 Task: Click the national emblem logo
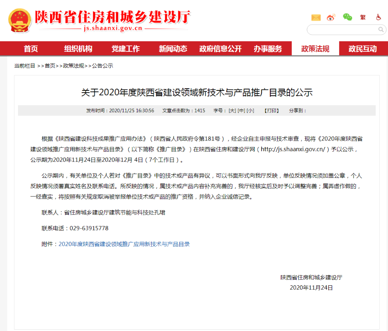tap(20, 21)
